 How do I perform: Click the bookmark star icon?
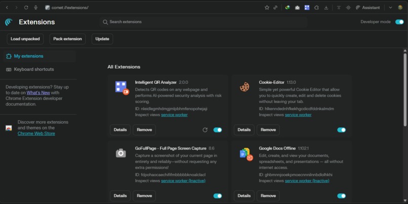point(267,8)
